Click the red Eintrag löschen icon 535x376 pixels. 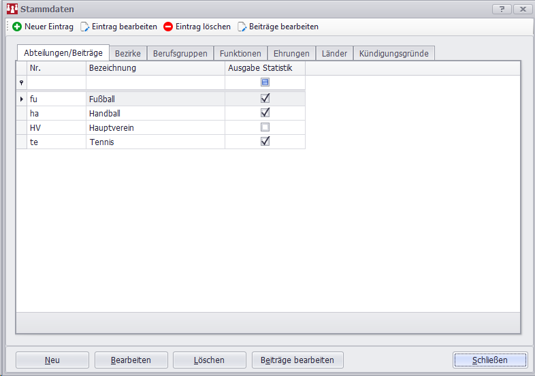168,27
